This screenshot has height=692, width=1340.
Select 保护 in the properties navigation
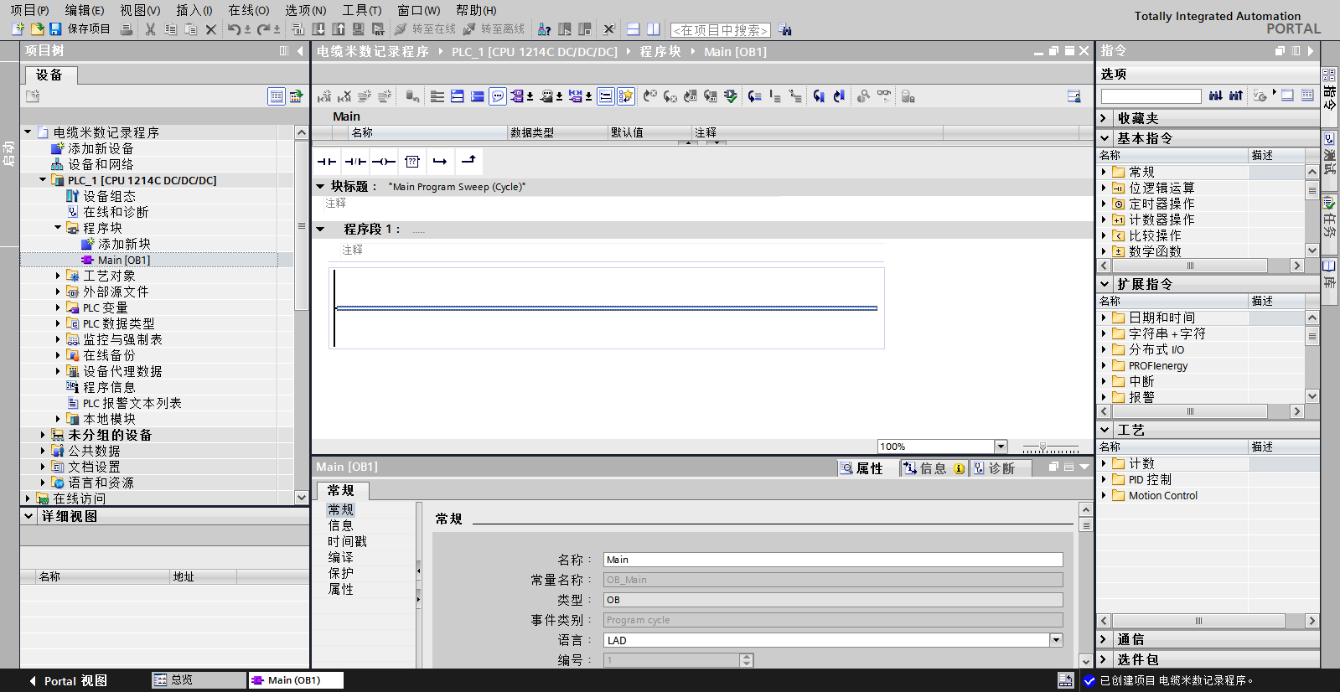click(340, 574)
